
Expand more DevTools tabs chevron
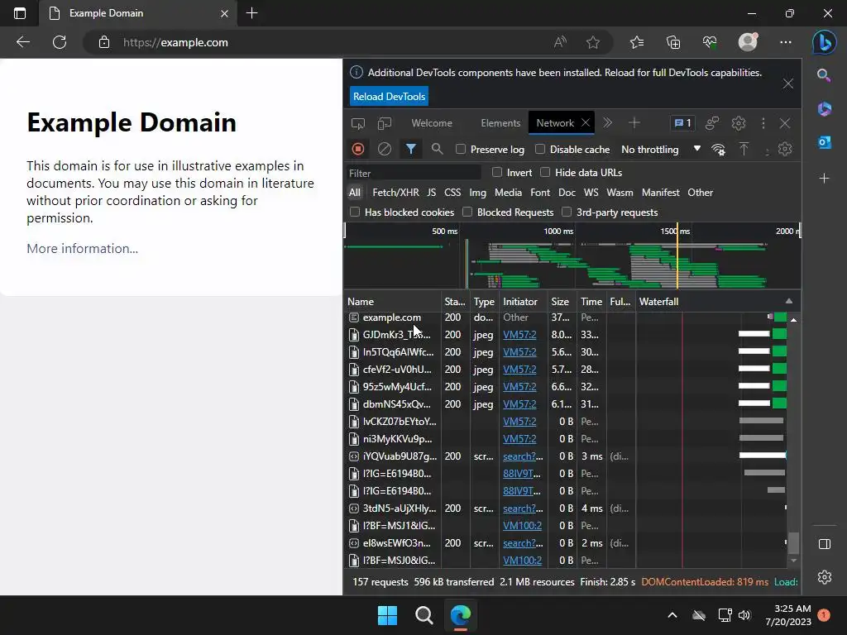point(608,123)
